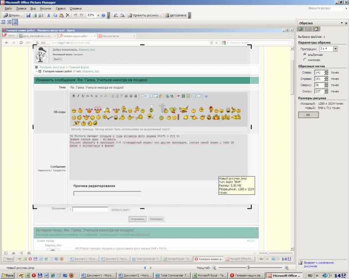
Task: Click the Cut scissors icon
Action: coord(48,15)
